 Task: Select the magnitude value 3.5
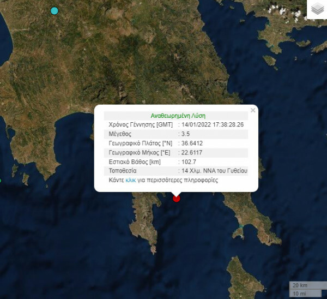point(186,134)
